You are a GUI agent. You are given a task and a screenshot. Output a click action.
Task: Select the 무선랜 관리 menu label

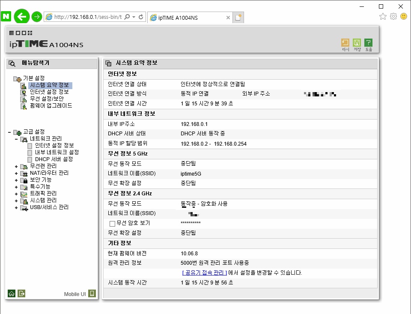tap(43, 166)
